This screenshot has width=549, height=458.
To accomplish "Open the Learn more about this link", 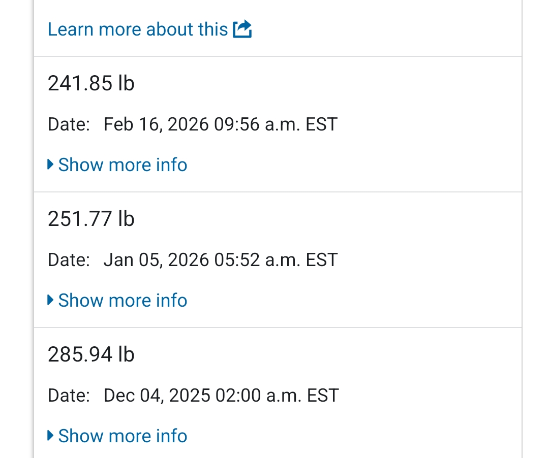I will (137, 29).
